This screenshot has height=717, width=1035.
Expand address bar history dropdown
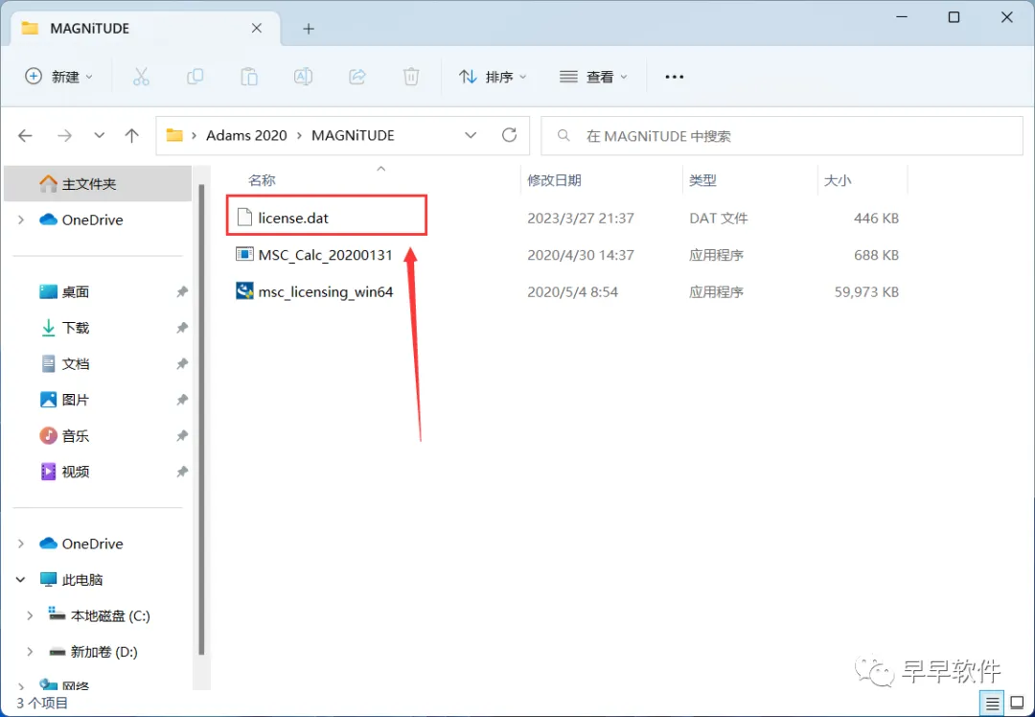pyautogui.click(x=471, y=135)
